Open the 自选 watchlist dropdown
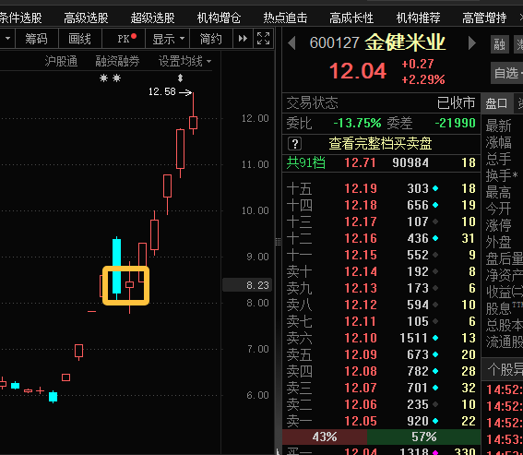The image size is (523, 455). click(x=508, y=73)
